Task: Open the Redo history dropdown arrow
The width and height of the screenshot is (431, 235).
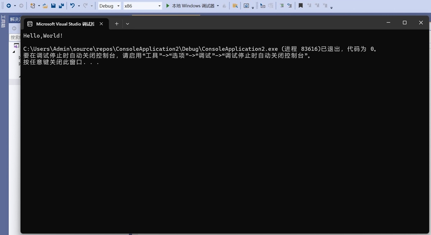Action: point(92,6)
